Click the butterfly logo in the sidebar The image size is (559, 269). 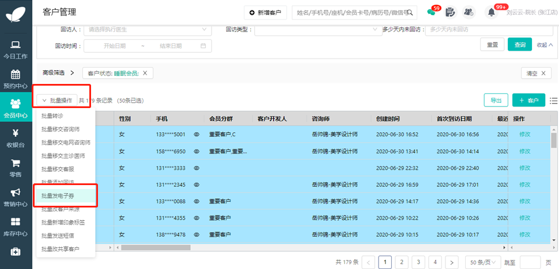point(16,16)
